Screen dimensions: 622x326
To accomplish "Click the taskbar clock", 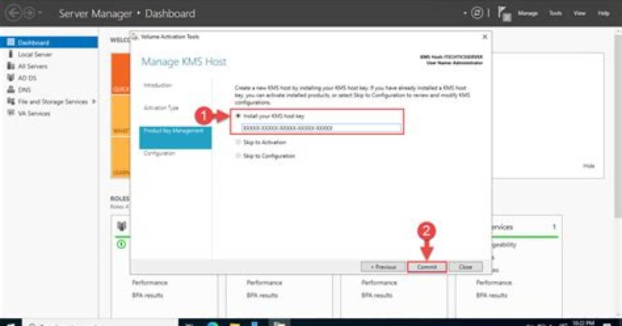I will (583, 324).
